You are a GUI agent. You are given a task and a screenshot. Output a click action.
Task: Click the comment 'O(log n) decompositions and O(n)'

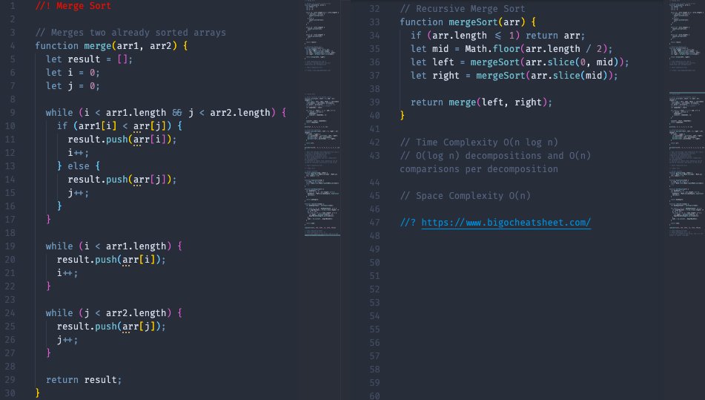click(503, 156)
